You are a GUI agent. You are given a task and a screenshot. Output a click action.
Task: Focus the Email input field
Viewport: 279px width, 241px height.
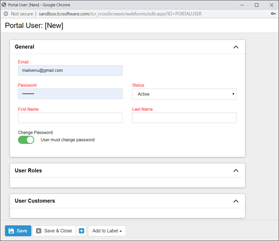(x=70, y=71)
